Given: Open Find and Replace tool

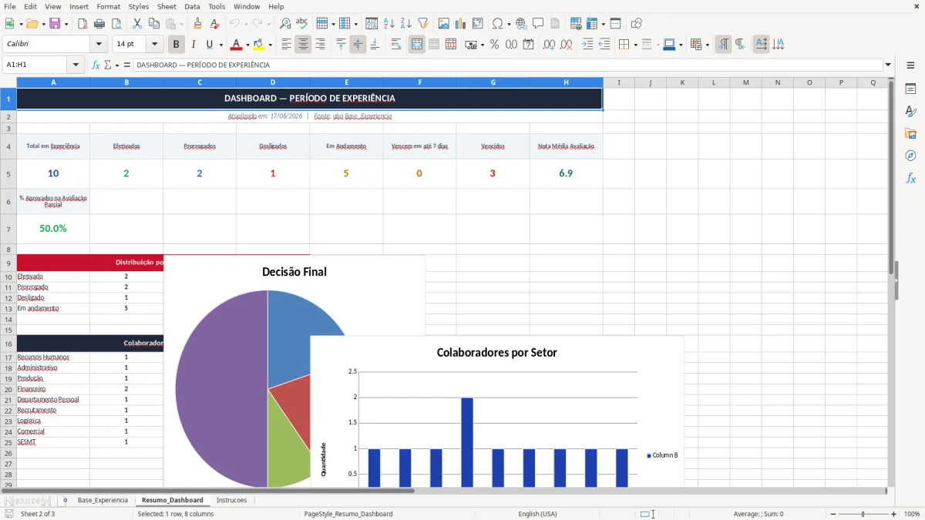Looking at the screenshot, I should coord(285,24).
